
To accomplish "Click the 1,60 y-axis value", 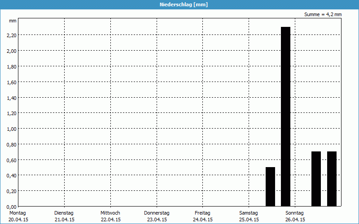I will (12, 82).
